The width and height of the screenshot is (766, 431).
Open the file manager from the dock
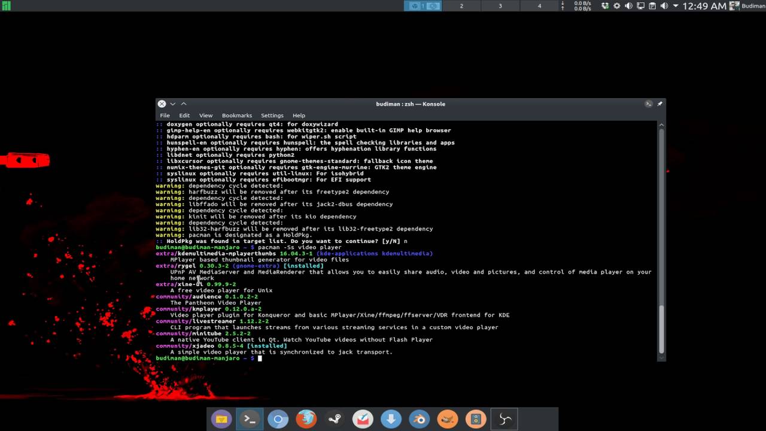221,420
